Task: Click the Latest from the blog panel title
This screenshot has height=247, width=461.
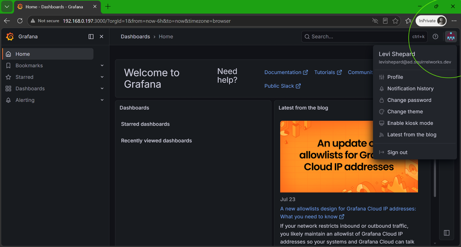Action: [x=303, y=108]
